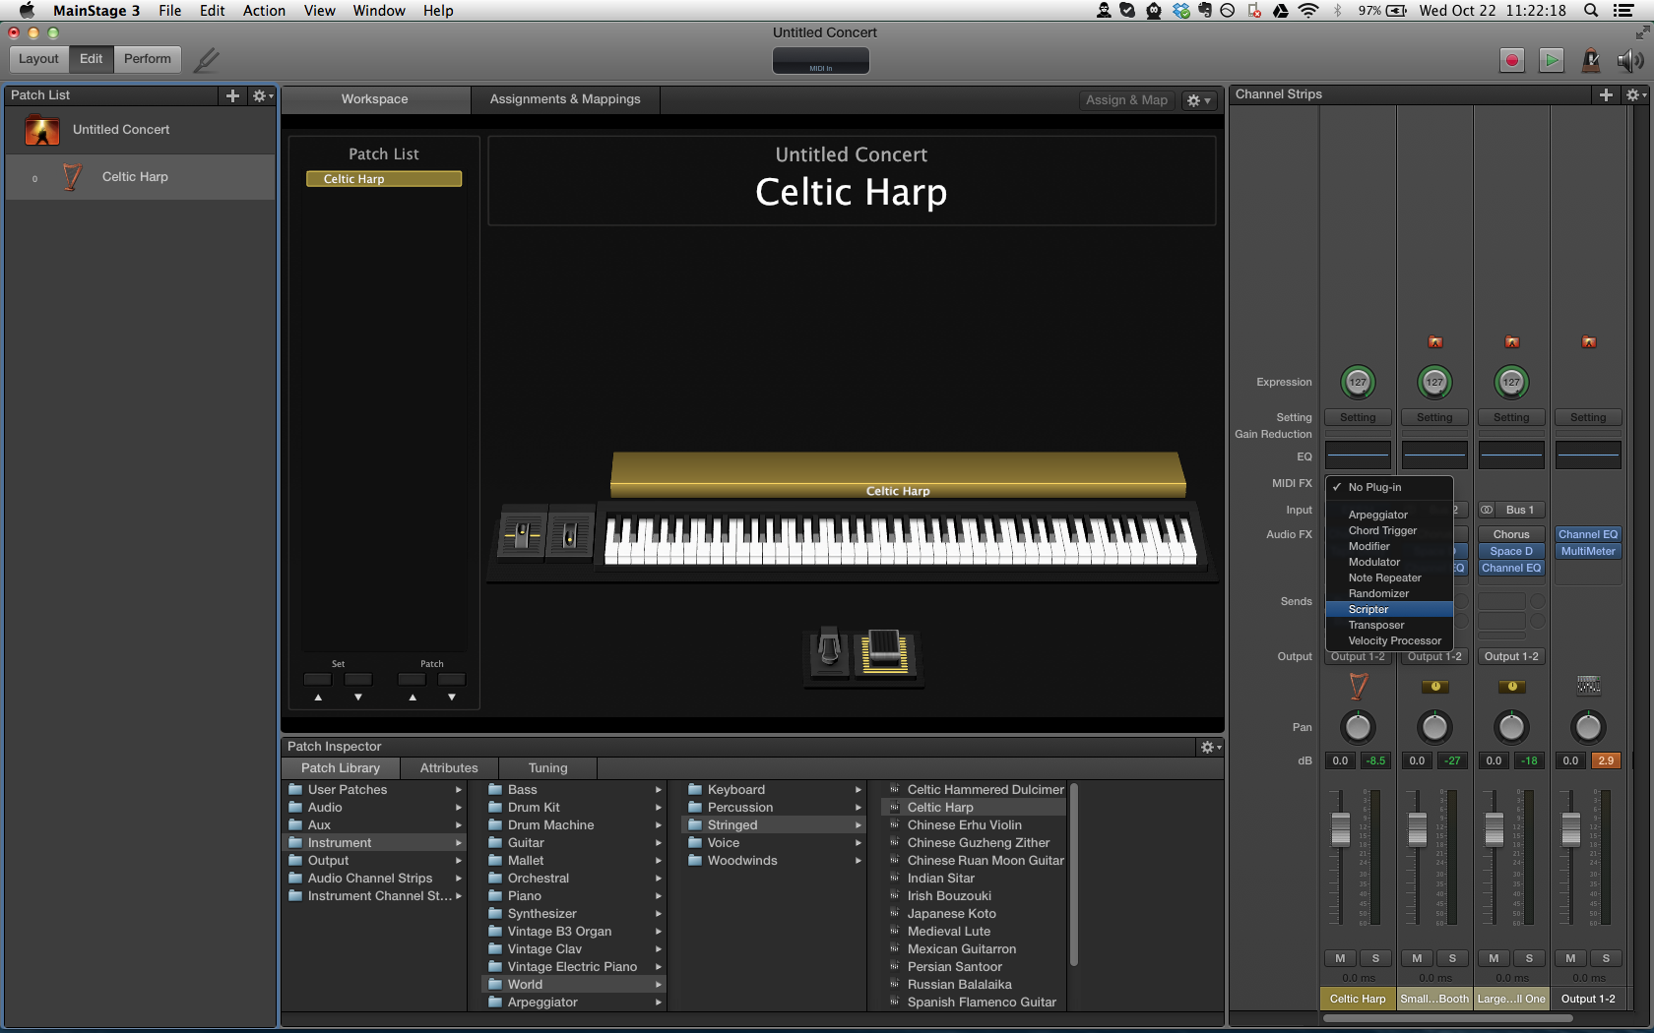The image size is (1654, 1033).
Task: Click the modulation wheel in the workspace
Action: pos(570,534)
